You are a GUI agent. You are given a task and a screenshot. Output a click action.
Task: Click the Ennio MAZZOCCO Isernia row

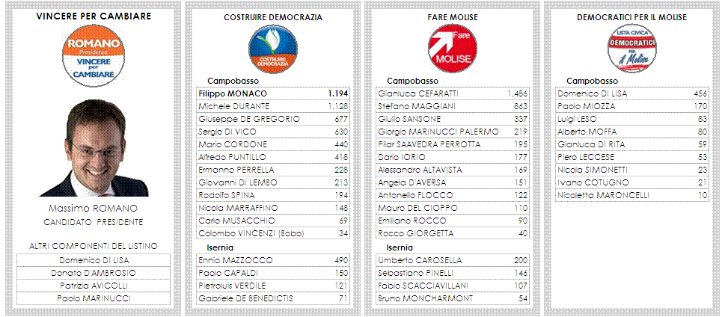[x=273, y=260]
